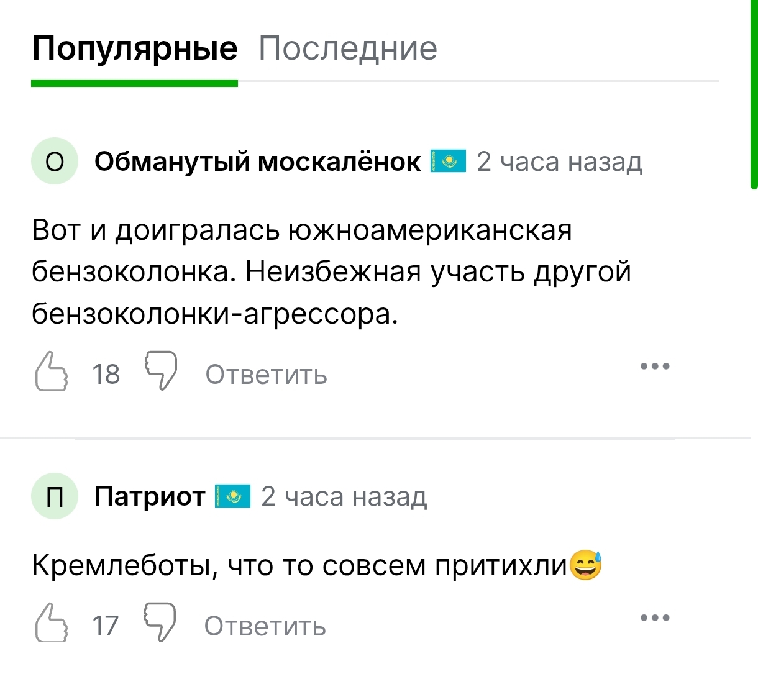Click the first comment's '2 часа назад' timestamp
Screen dimensions: 758x674
point(559,162)
